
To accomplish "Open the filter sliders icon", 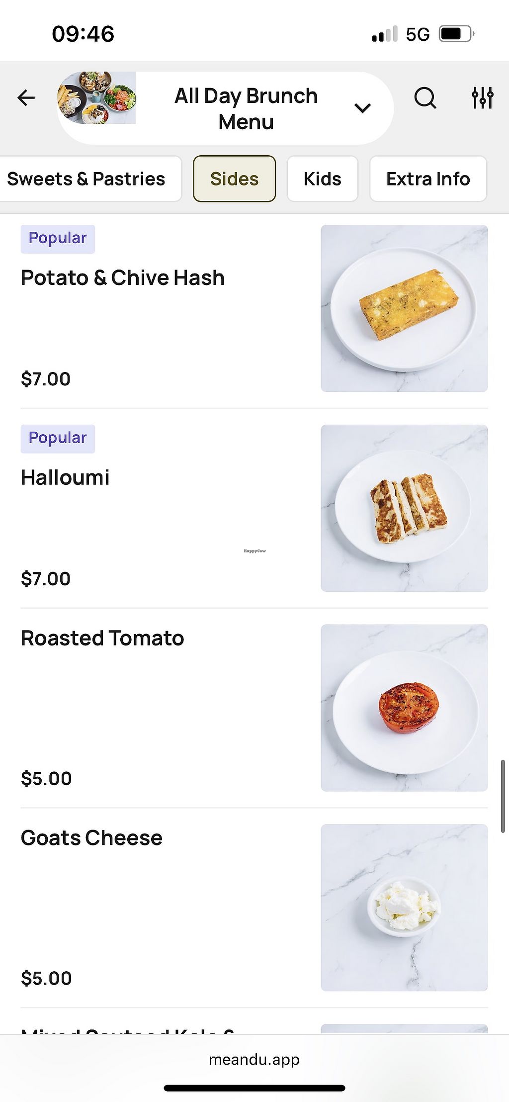I will pyautogui.click(x=482, y=98).
